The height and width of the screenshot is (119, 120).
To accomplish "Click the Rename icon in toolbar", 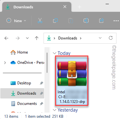I will coord(86,21).
